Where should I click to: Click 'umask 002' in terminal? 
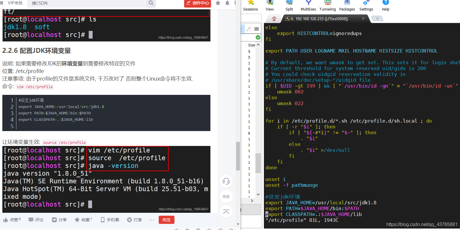290,92
